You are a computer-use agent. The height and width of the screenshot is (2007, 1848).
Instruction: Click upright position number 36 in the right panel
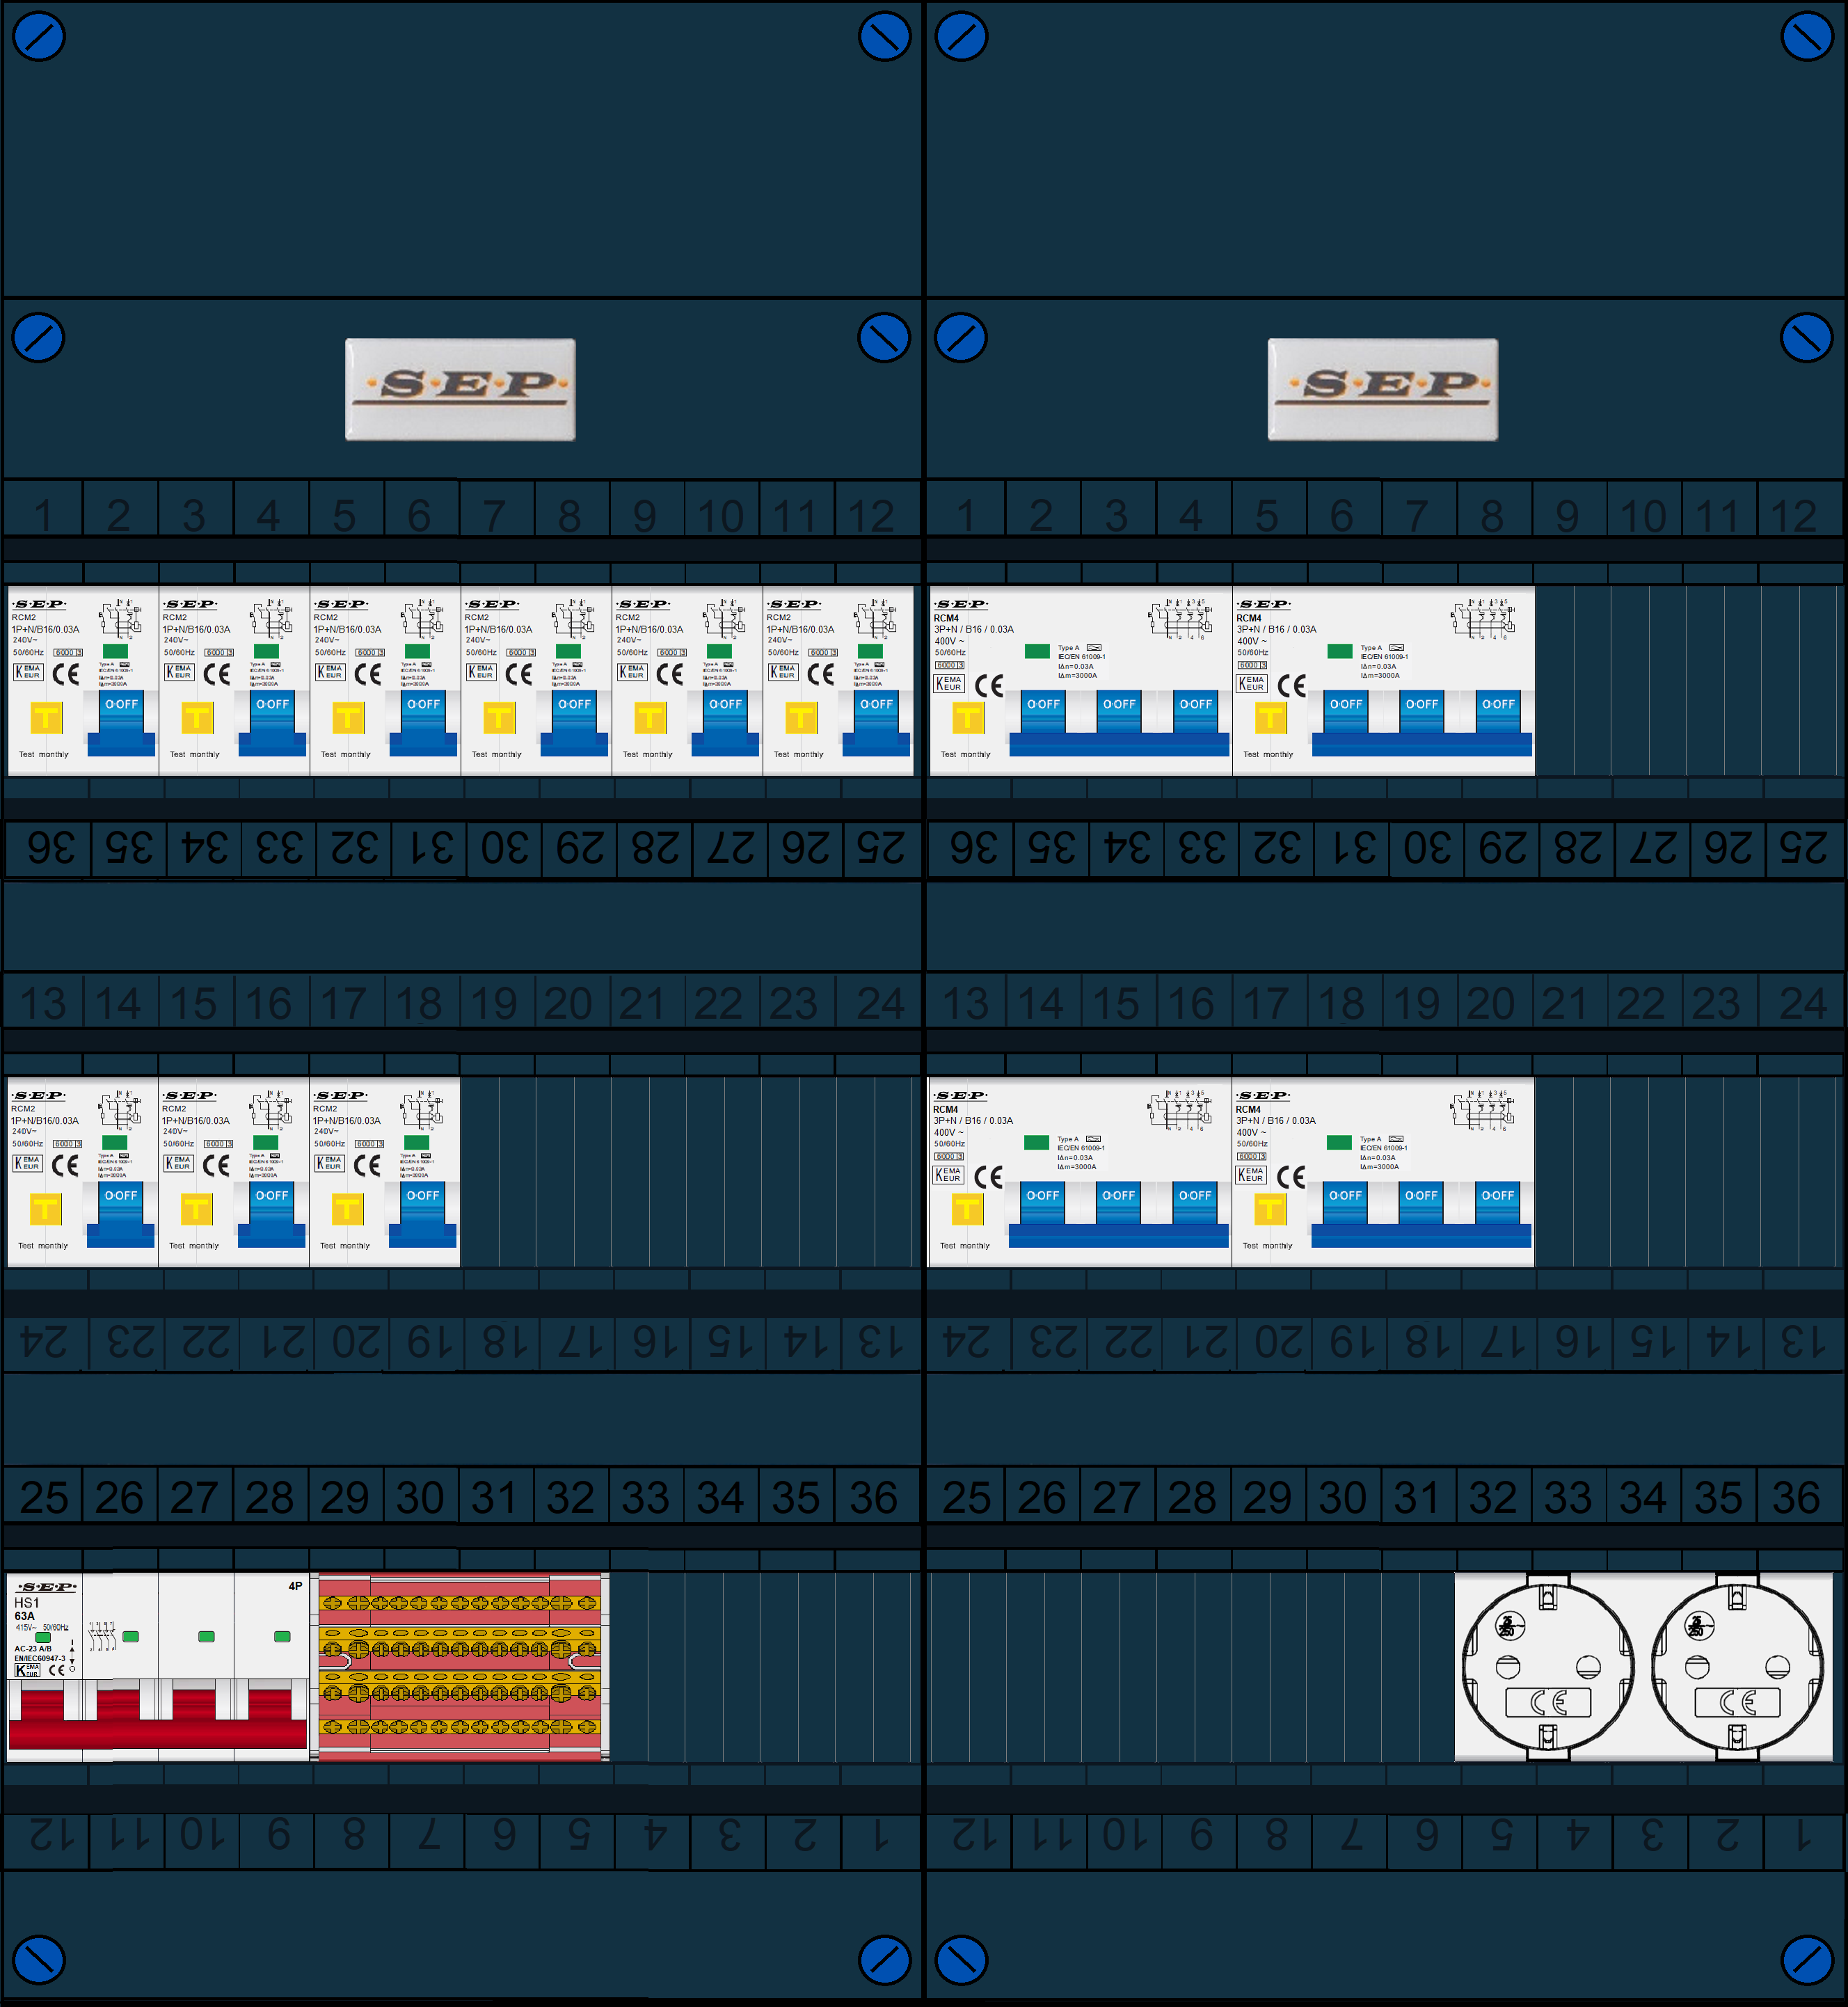[1796, 1497]
